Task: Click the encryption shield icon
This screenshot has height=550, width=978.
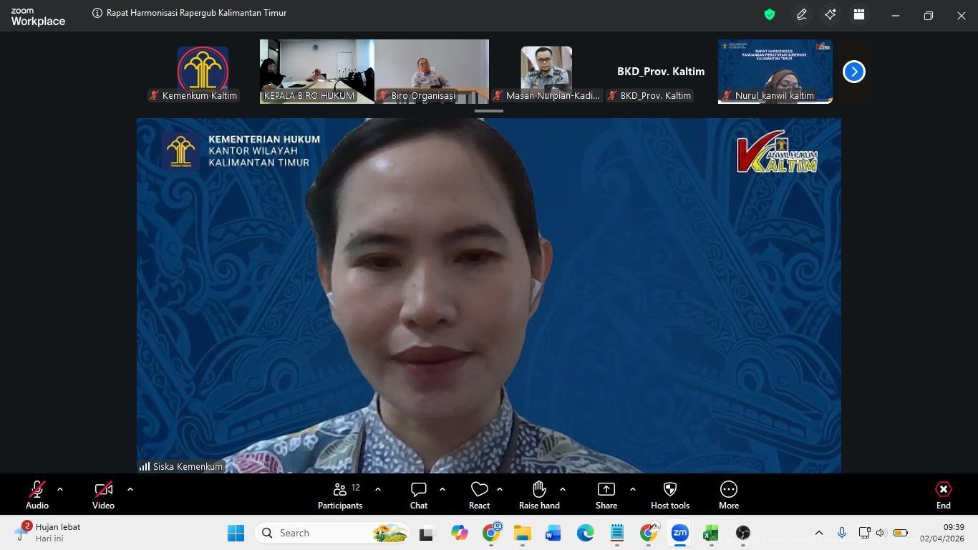Action: (x=770, y=14)
